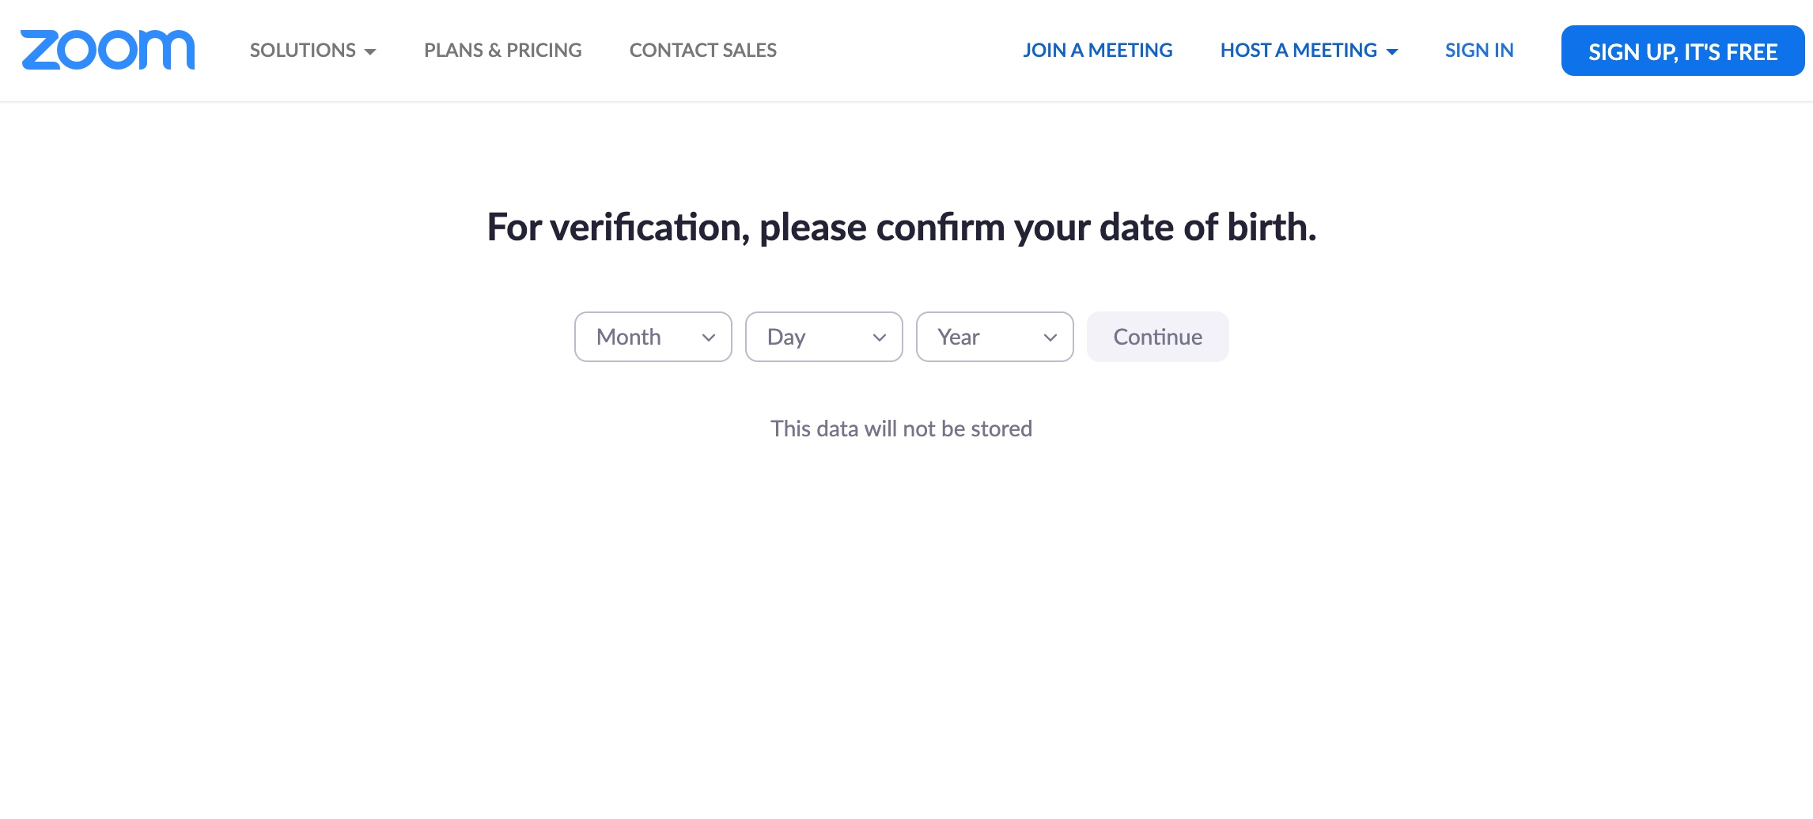
Task: Click the caret arrow beside SOLUTIONS
Action: tap(370, 52)
